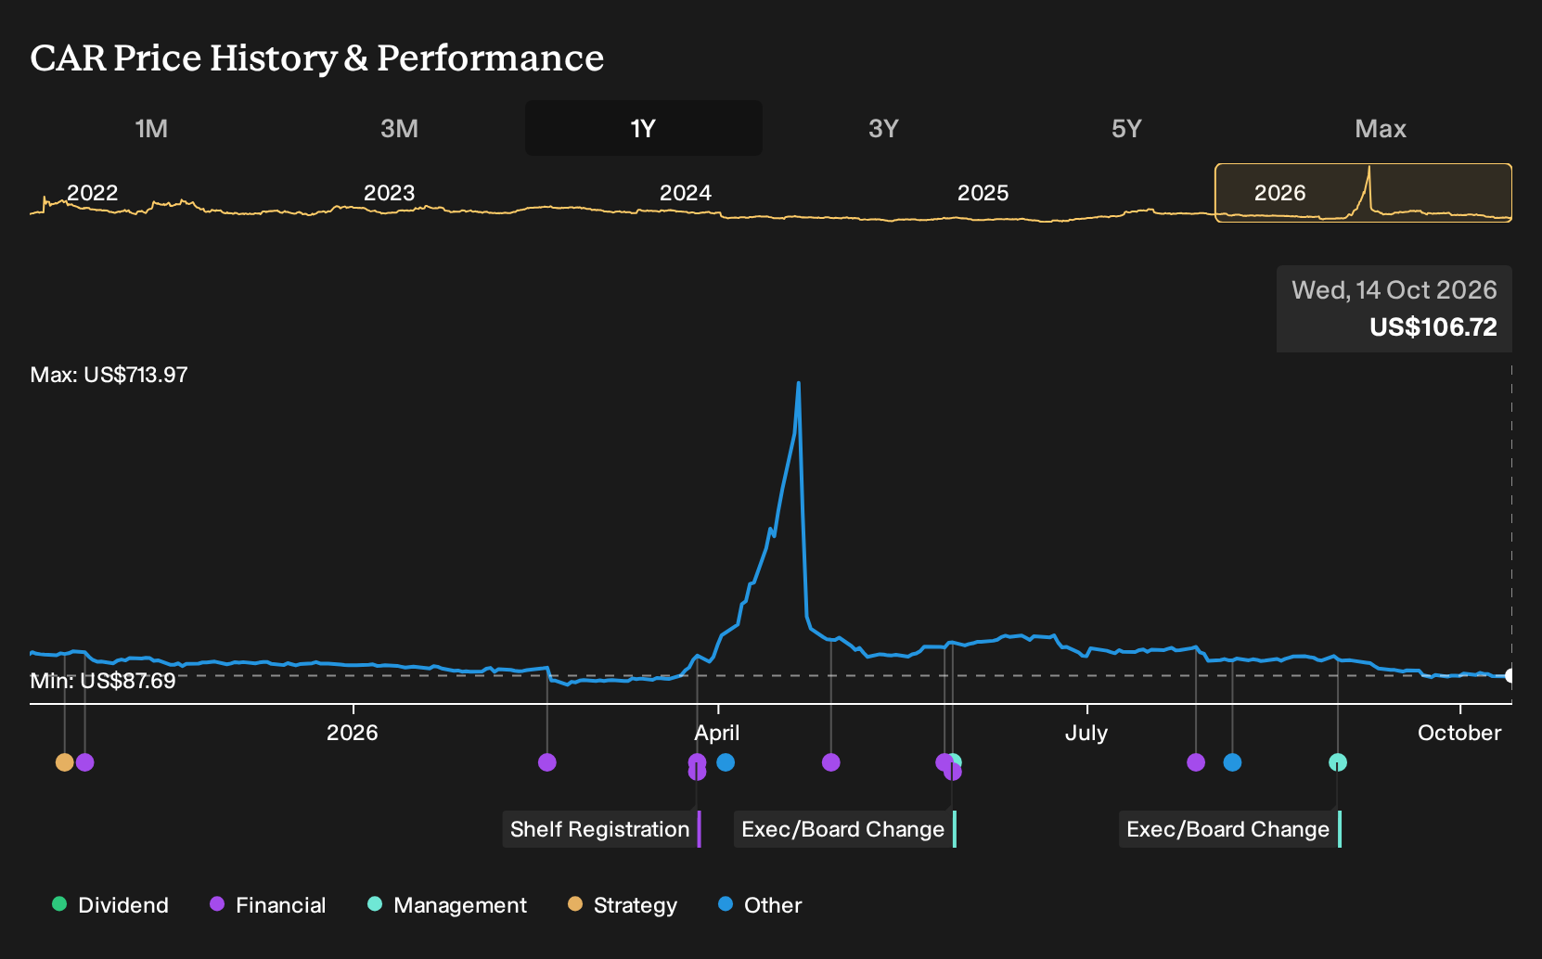
Task: Click the 'Wed, 14 Oct 2026' tooltip date
Action: tap(1394, 290)
